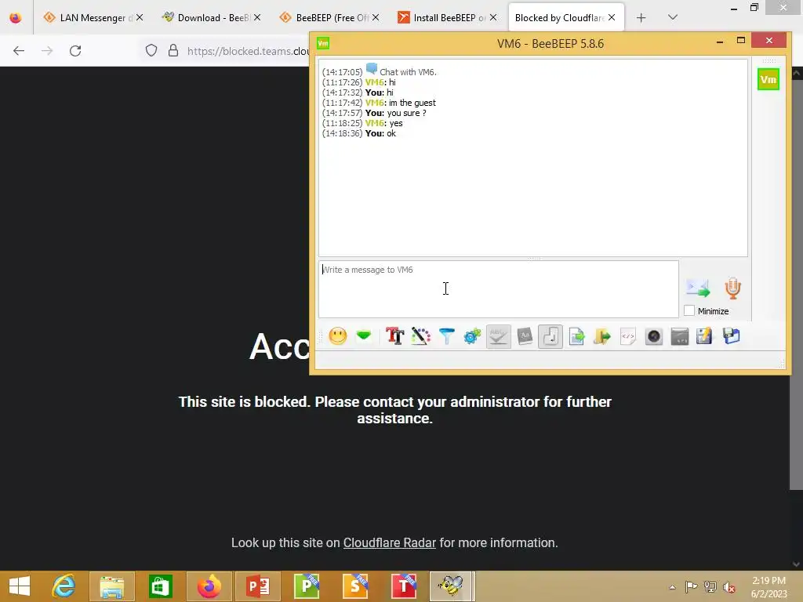The width and height of the screenshot is (803, 602).
Task: Toggle the dictionary word completer icon
Action: tap(525, 336)
